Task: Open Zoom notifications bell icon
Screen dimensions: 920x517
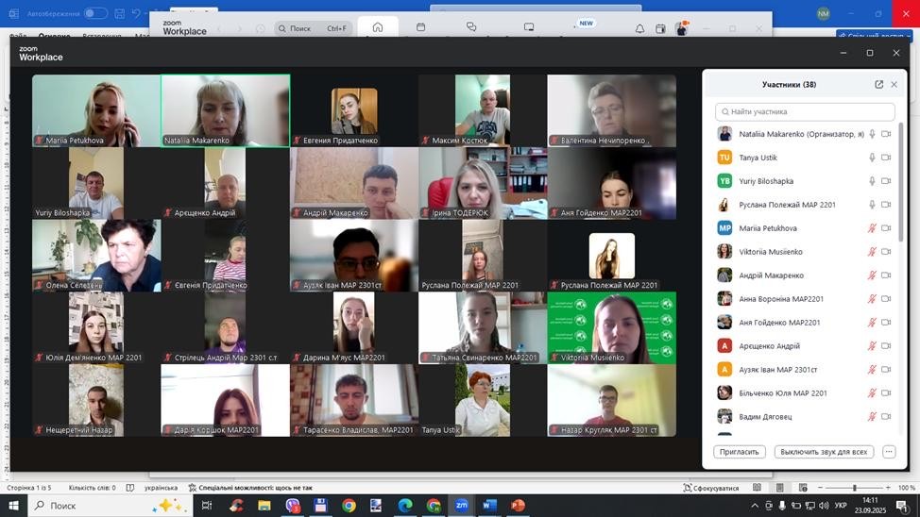Action: pos(639,29)
